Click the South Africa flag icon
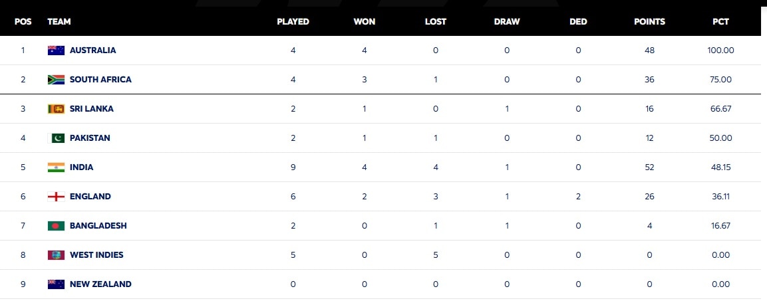 pos(56,80)
